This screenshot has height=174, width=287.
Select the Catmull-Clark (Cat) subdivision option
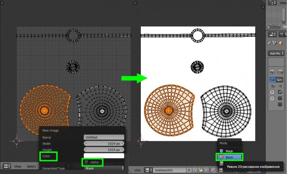click(x=272, y=80)
